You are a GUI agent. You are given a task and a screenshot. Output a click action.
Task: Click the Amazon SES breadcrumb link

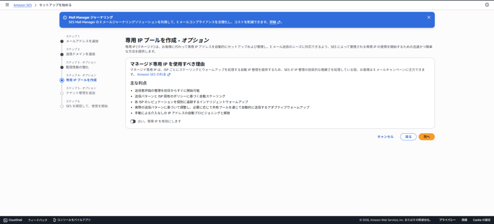(22, 5)
